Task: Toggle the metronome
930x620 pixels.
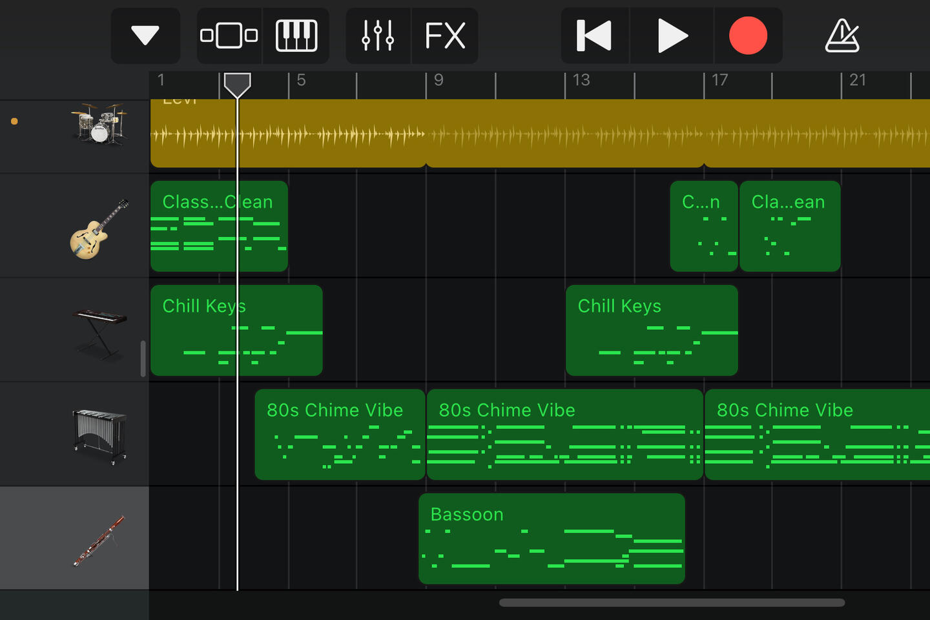Action: tap(842, 36)
